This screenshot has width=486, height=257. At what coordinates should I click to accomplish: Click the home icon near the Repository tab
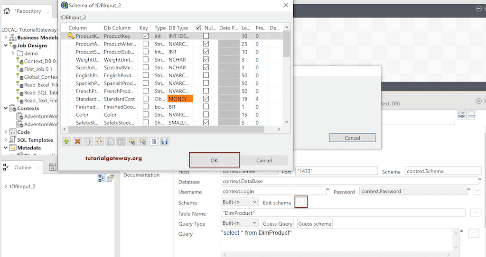pyautogui.click(x=7, y=11)
